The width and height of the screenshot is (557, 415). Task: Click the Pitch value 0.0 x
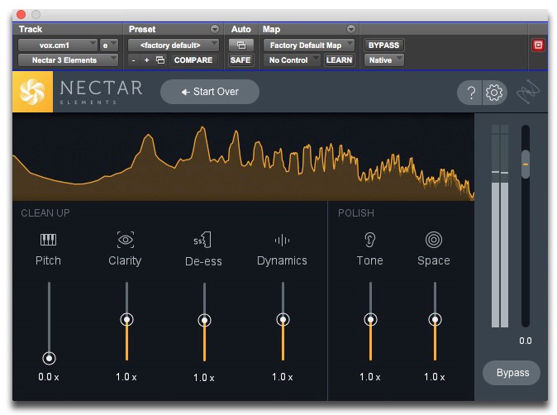point(49,377)
